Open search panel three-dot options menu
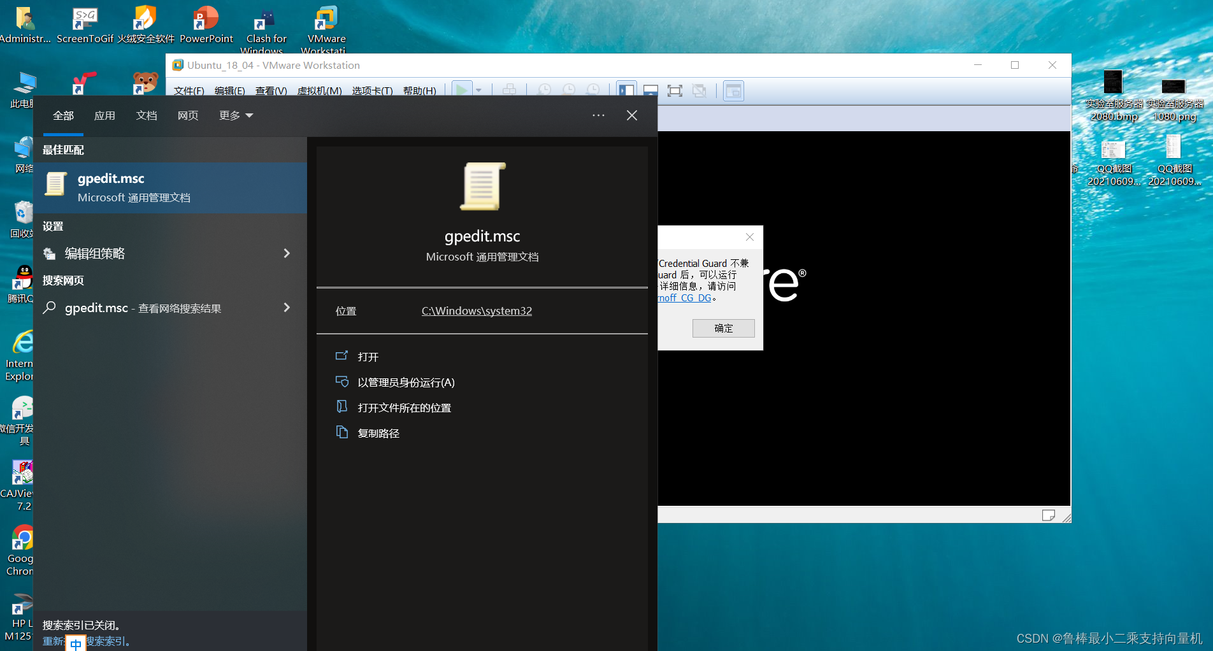Image resolution: width=1213 pixels, height=651 pixels. (598, 115)
